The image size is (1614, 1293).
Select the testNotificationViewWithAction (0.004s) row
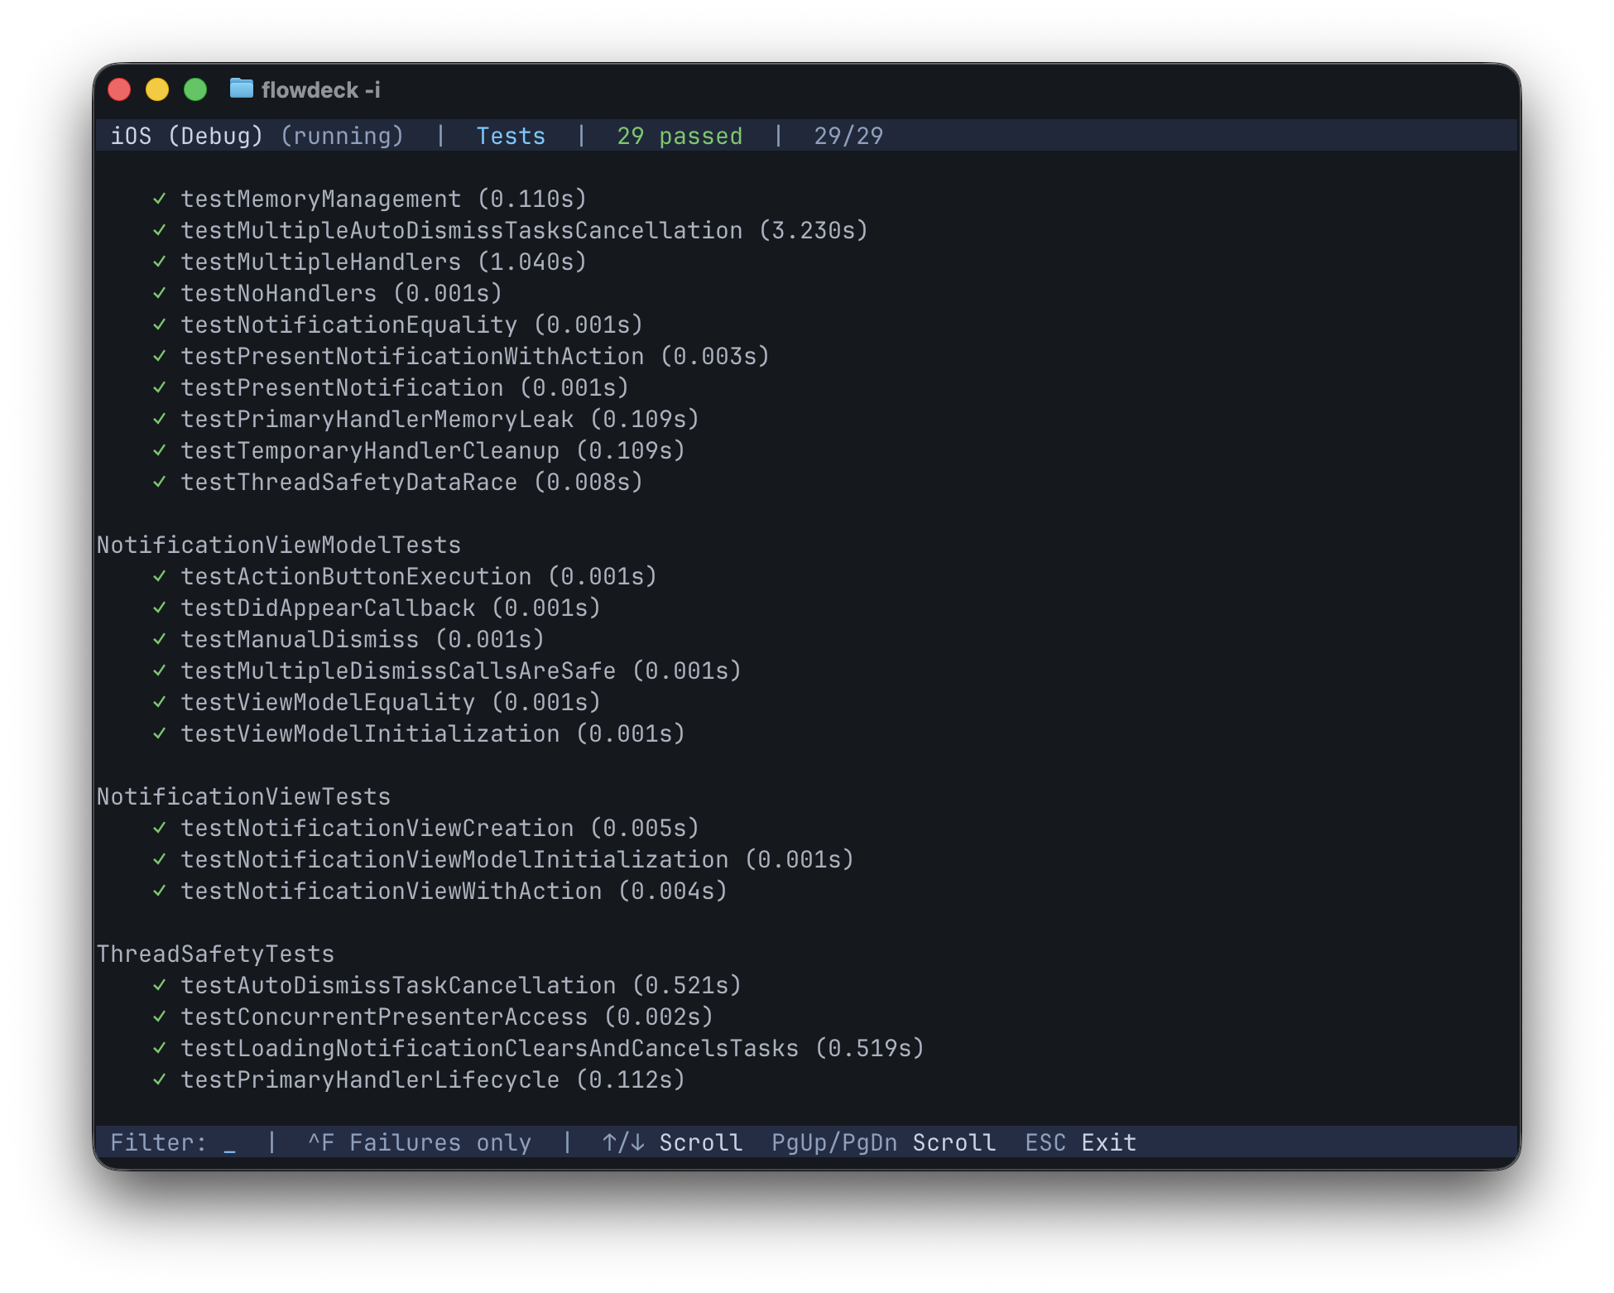[x=440, y=891]
